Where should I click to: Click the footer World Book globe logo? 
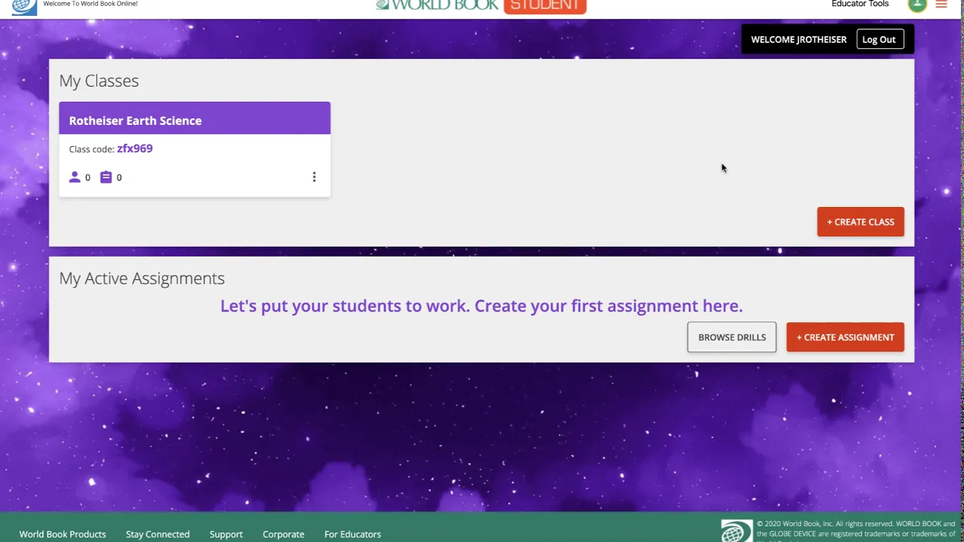click(737, 531)
